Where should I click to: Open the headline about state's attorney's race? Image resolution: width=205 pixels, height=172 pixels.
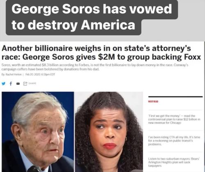pos(101,53)
